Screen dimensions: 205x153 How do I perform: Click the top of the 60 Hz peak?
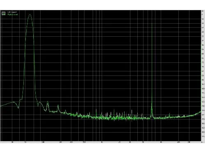[x=30, y=14]
